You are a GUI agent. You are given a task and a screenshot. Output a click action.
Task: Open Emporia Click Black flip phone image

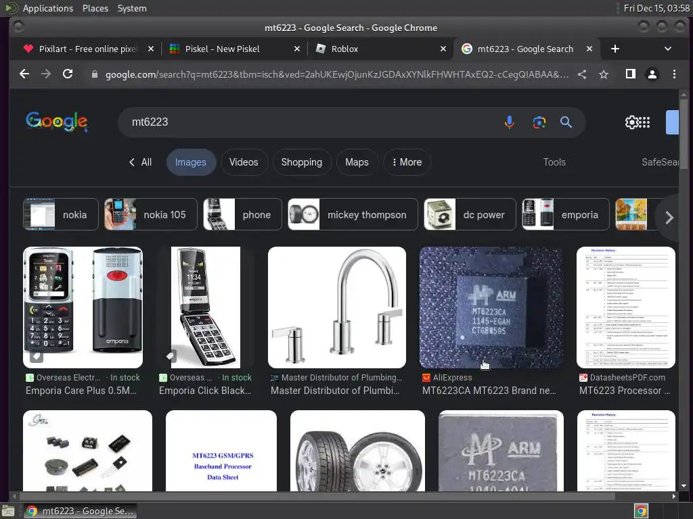[206, 307]
